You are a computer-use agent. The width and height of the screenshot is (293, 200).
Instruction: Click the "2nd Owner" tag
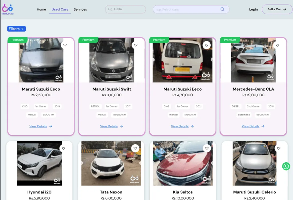pos(254,106)
